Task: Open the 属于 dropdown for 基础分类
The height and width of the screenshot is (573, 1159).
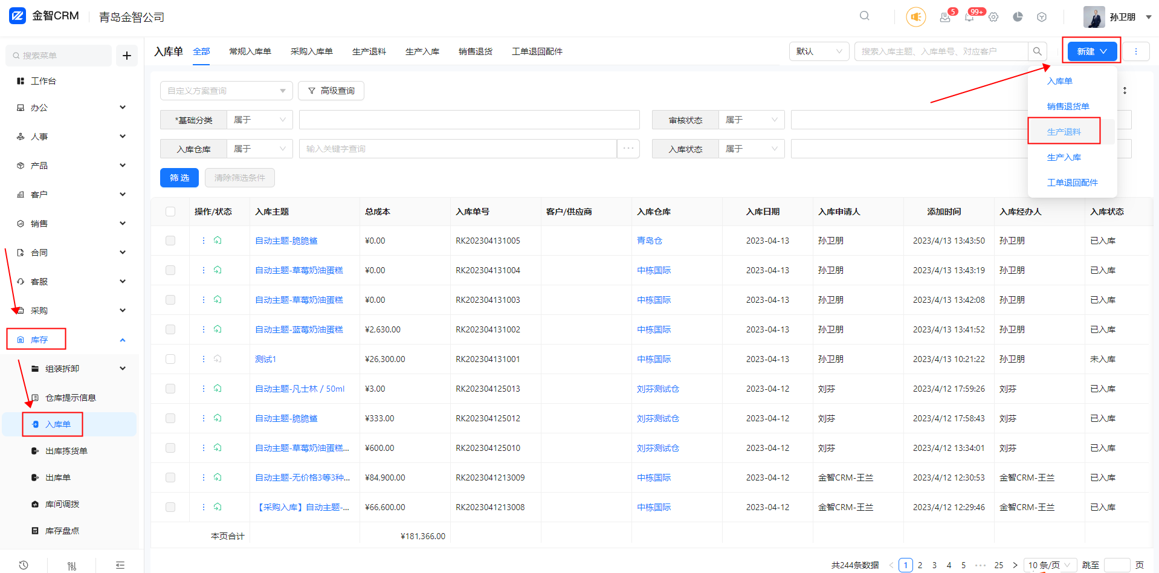Action: 260,120
